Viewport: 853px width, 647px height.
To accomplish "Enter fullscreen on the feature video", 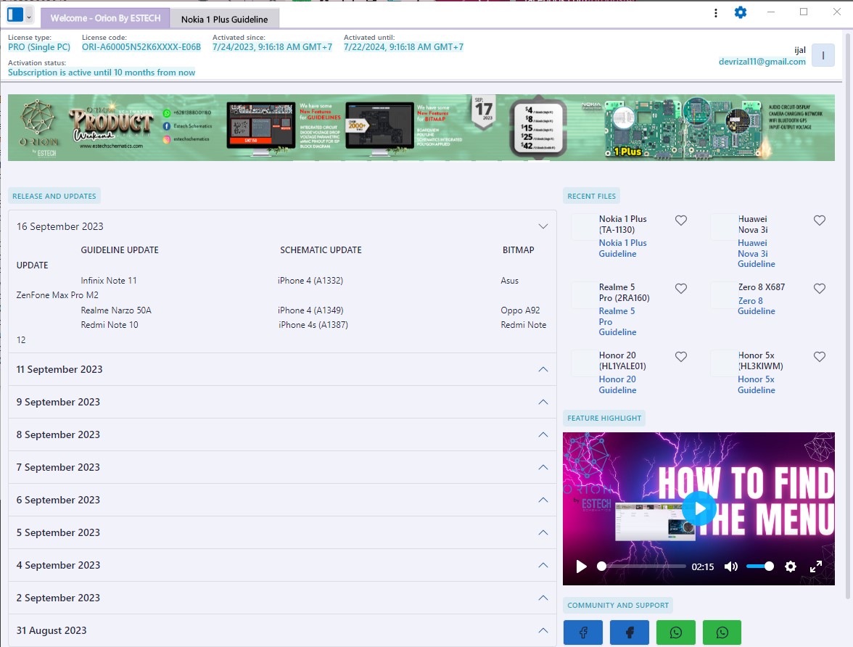I will pos(815,566).
